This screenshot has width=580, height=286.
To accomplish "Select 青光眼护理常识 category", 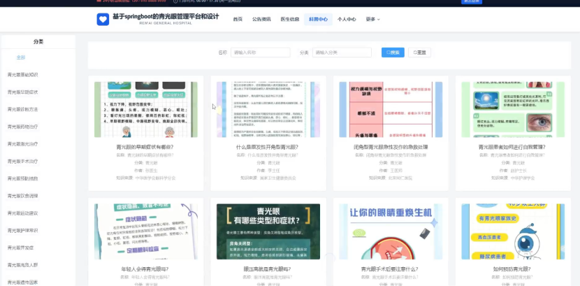I will pos(22,231).
